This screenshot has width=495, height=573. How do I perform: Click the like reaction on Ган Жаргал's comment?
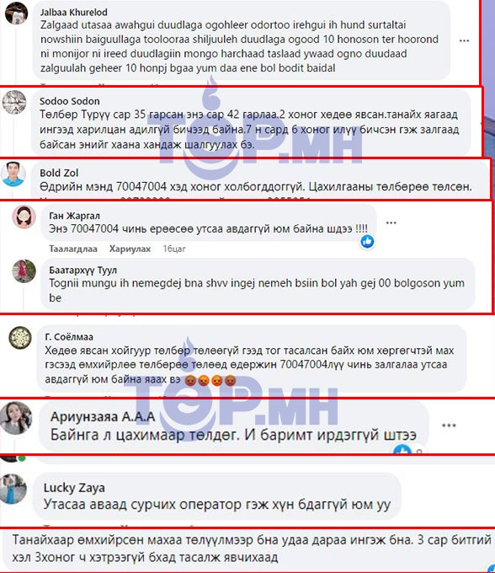[367, 241]
